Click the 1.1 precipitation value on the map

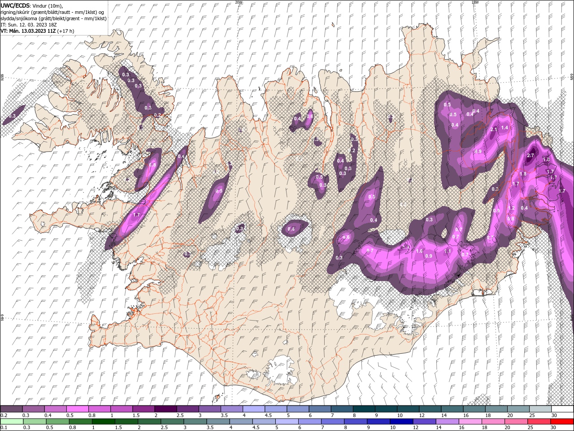click(447, 251)
